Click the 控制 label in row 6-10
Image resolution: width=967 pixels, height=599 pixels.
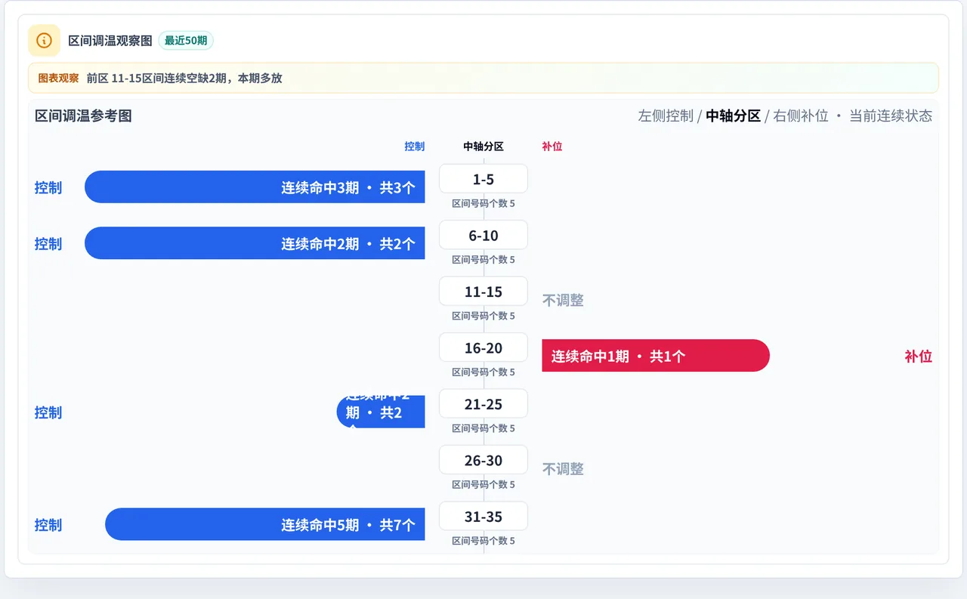pyautogui.click(x=48, y=243)
